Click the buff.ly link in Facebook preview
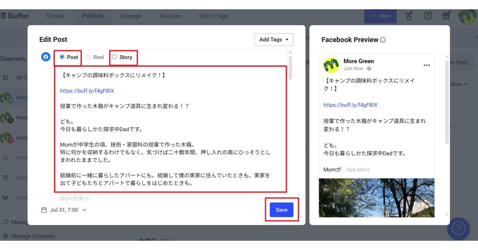Image resolution: width=478 pixels, height=250 pixels. [350, 105]
